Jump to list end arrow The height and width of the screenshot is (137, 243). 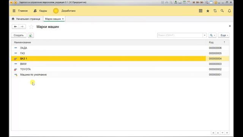click(227, 133)
